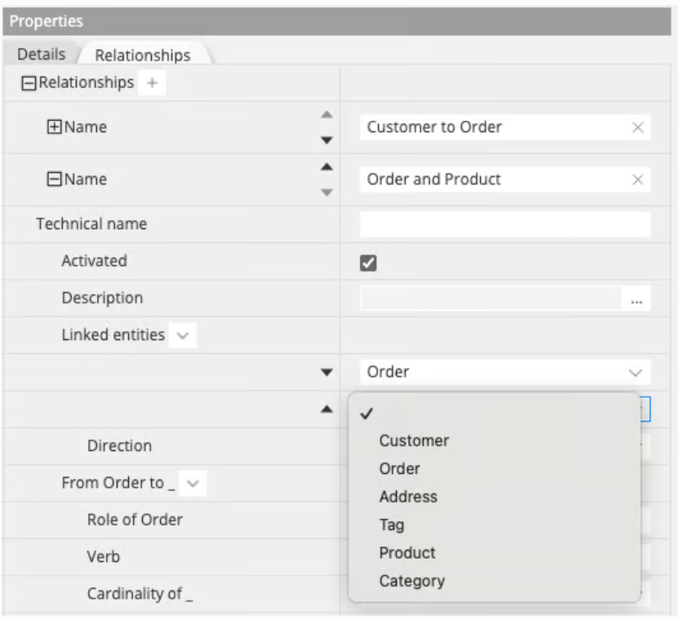Viewport: 680px width, 619px height.
Task: Click the Technical name input field
Action: pos(504,224)
